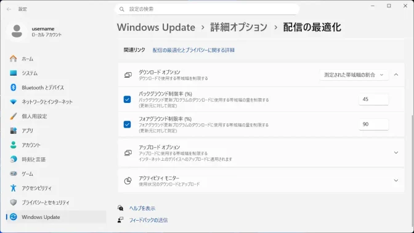Open the 測定された帯域幅の割合 dropdown
The width and height of the screenshot is (414, 233).
354,75
